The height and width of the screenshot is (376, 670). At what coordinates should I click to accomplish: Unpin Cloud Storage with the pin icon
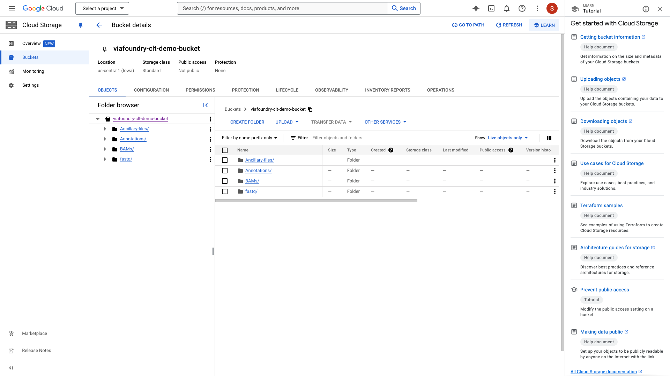[x=81, y=25]
